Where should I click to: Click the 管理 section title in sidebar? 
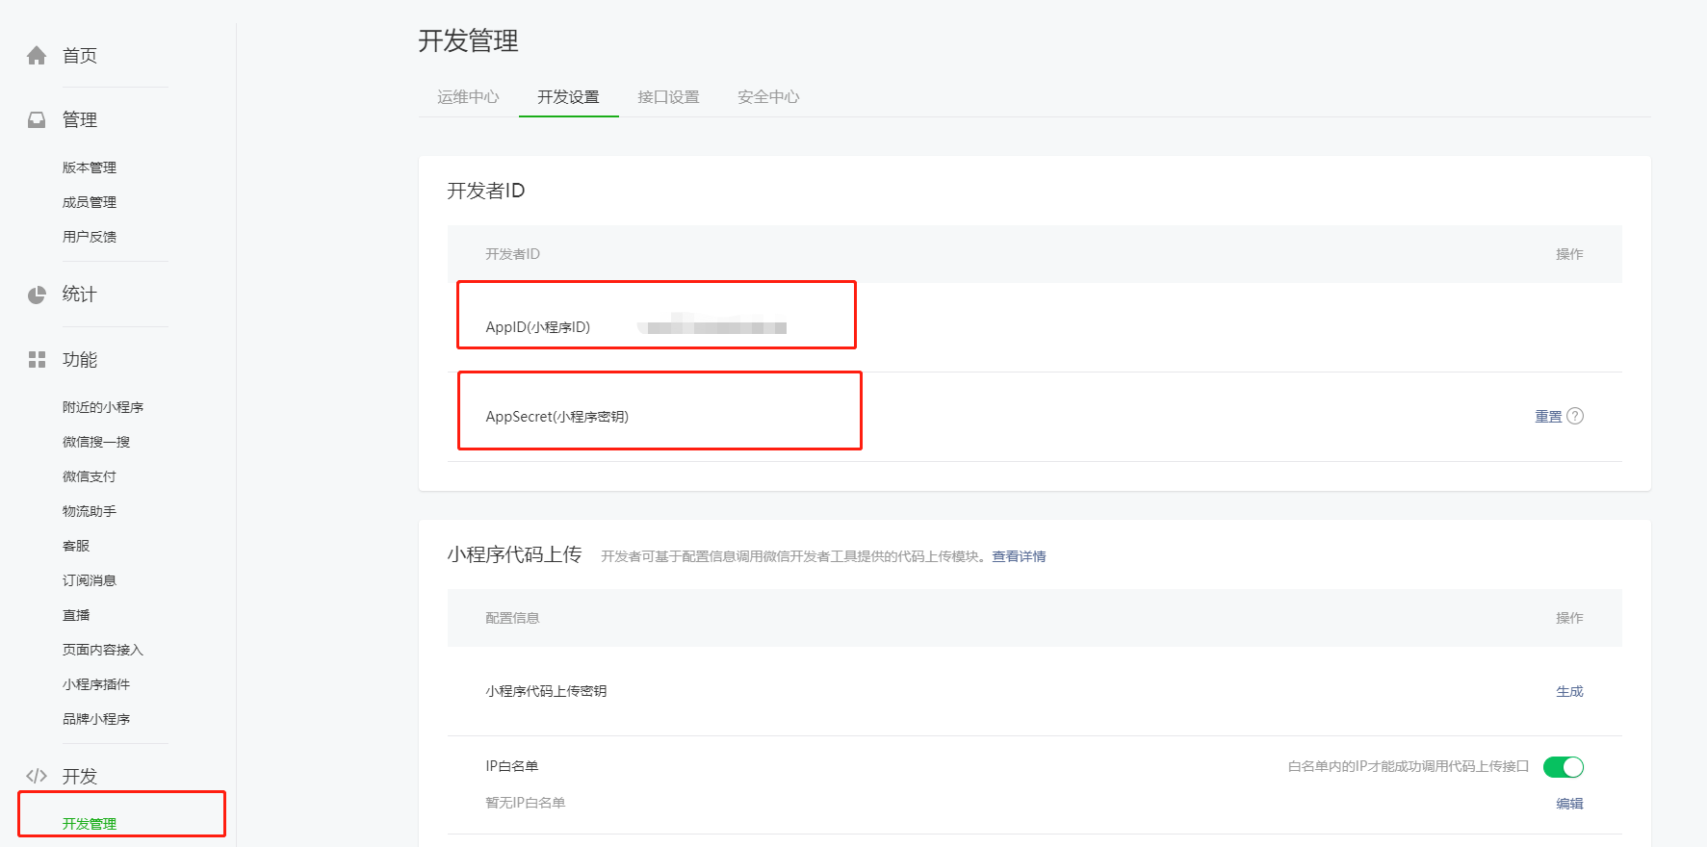[80, 120]
